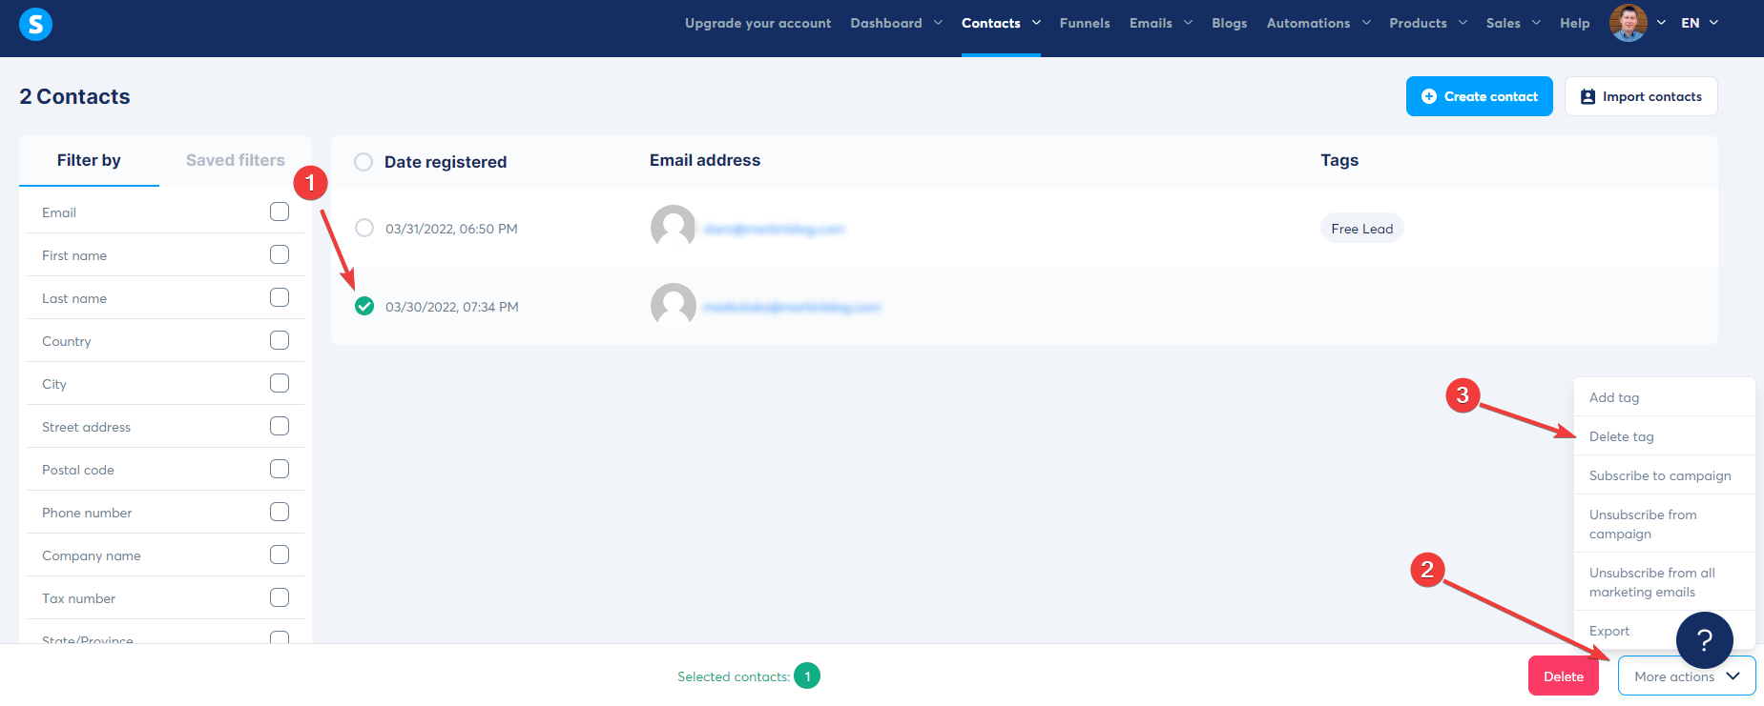Select the 03/31/2022 contact row checkbox

point(364,228)
